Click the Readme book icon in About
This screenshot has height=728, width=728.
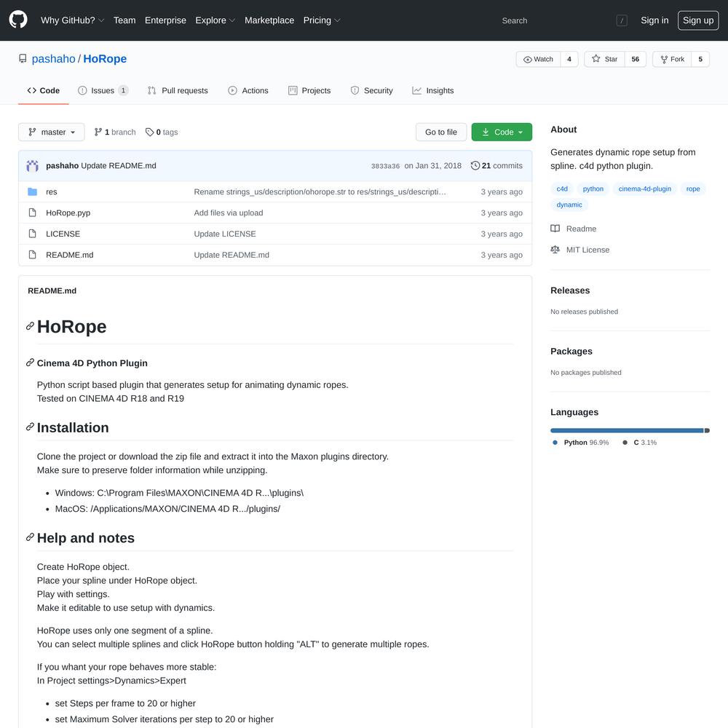point(555,229)
